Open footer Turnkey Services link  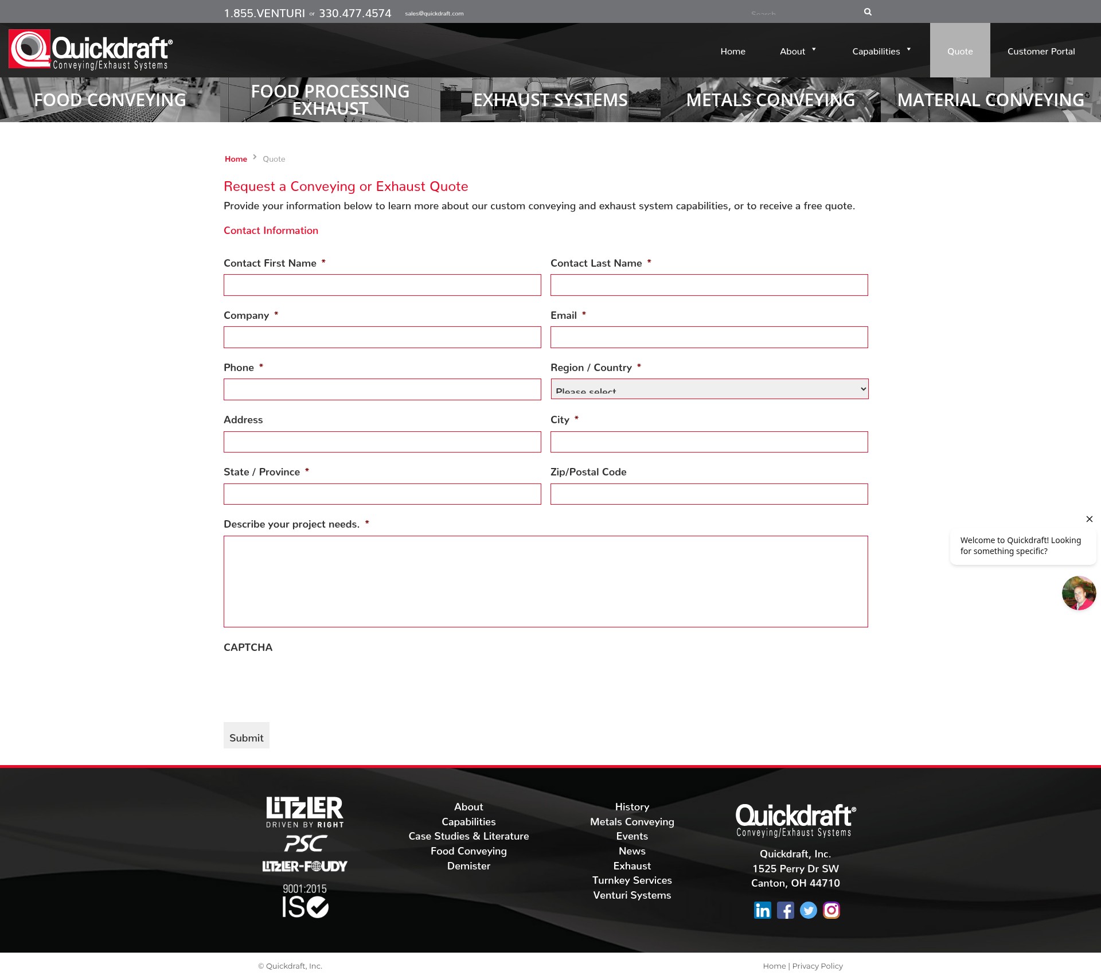tap(632, 880)
